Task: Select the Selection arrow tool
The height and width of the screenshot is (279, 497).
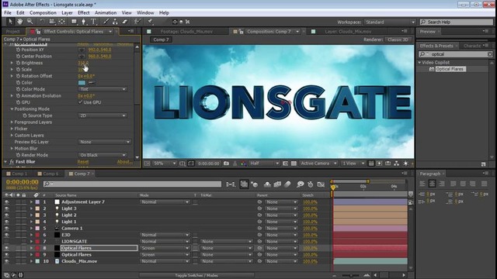Action: [10, 22]
